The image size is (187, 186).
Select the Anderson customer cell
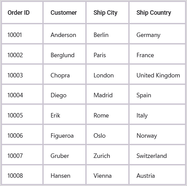click(65, 34)
